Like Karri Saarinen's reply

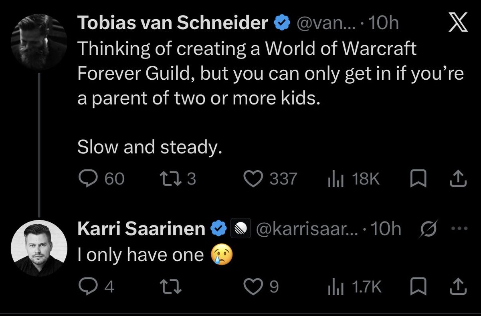tap(261, 287)
